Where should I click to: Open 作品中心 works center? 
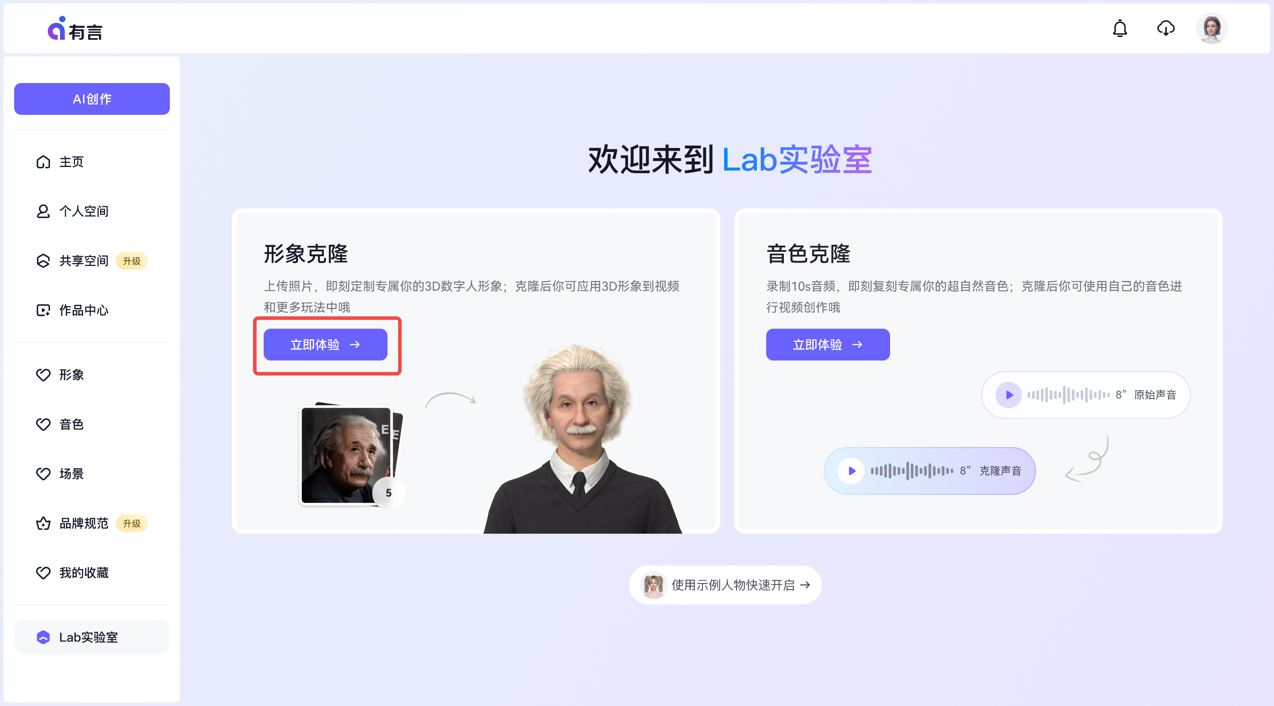point(83,310)
